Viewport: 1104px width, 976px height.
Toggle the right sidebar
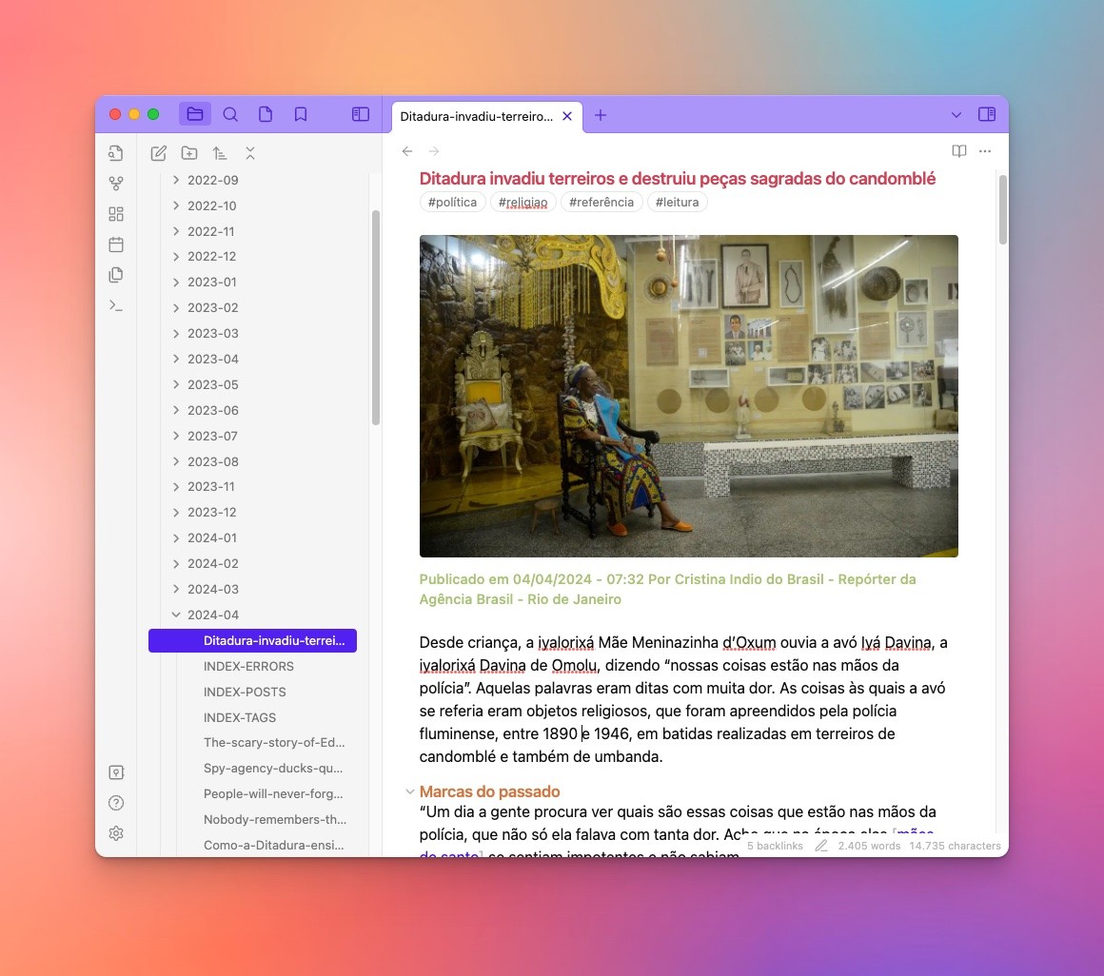(987, 114)
